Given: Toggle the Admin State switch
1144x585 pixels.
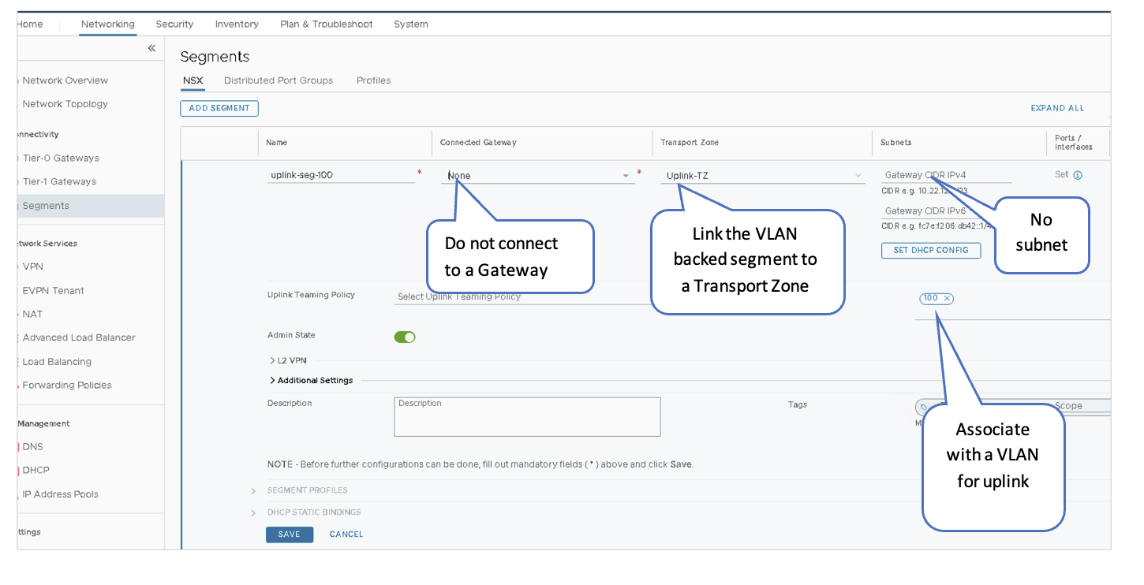Looking at the screenshot, I should 405,337.
